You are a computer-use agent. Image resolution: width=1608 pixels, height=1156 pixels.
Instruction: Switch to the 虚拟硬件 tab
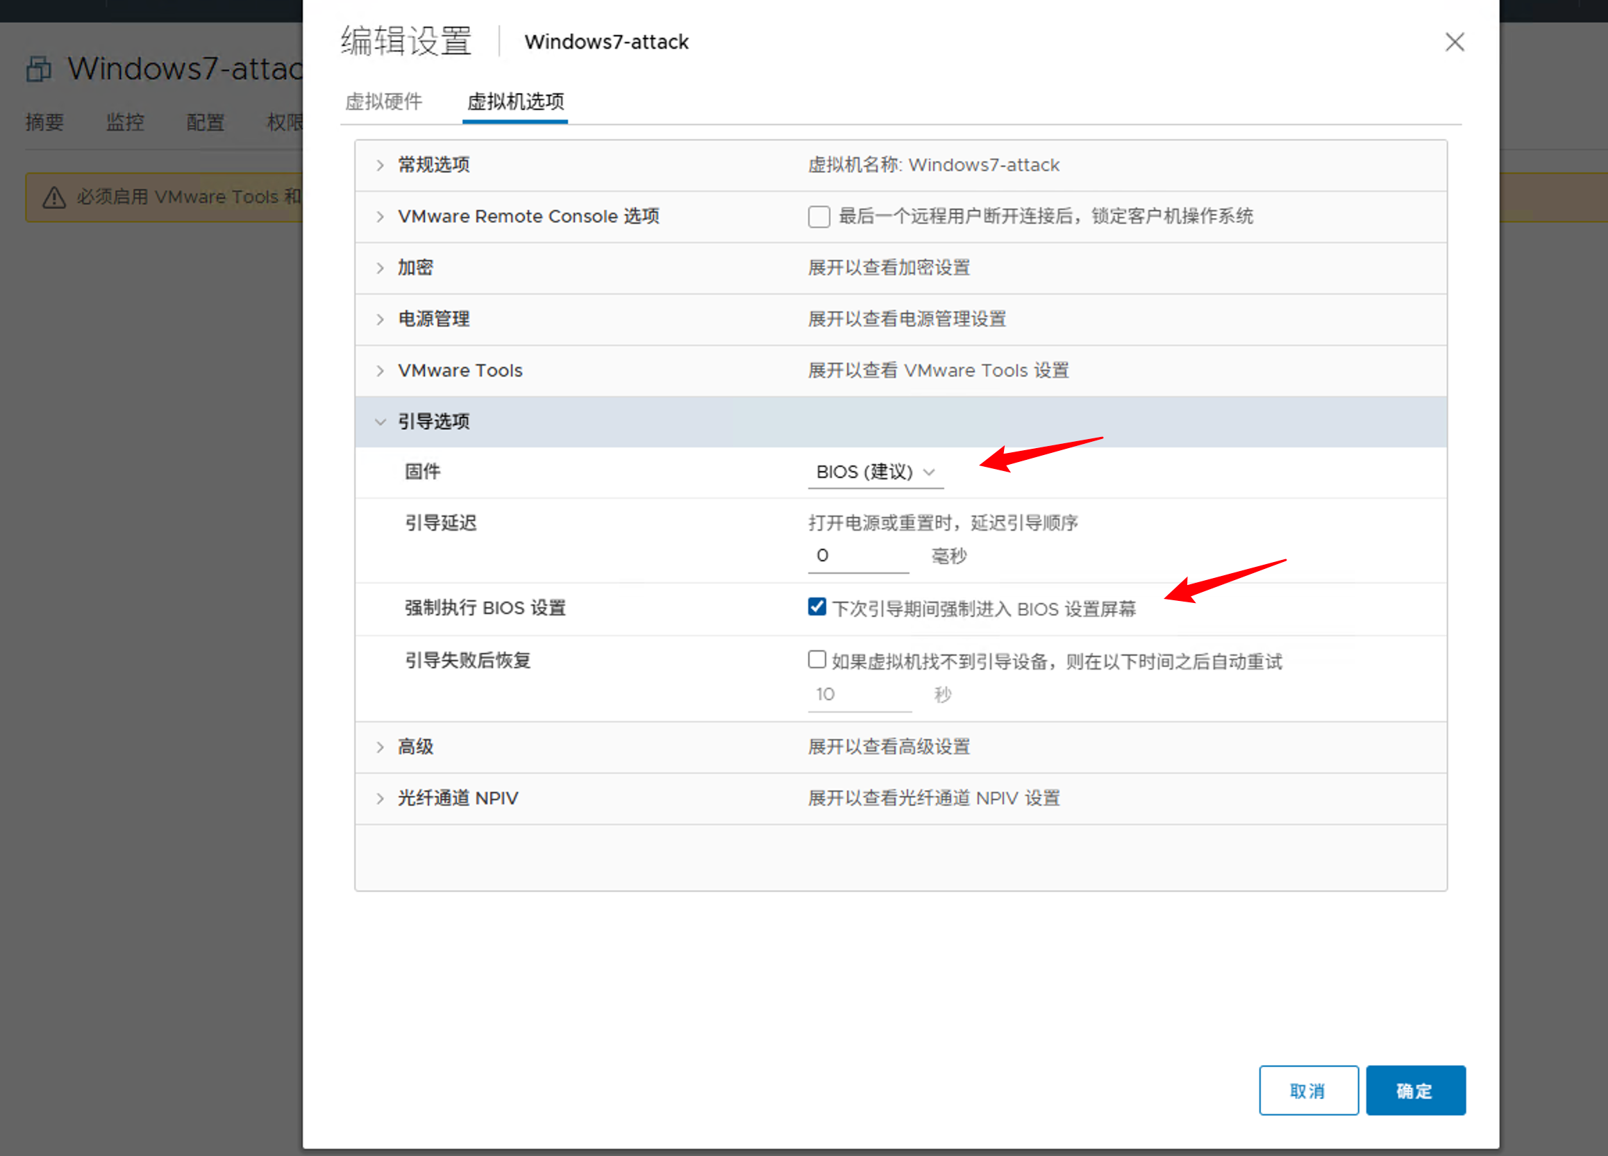click(383, 101)
